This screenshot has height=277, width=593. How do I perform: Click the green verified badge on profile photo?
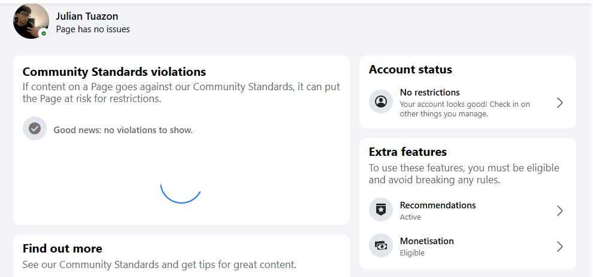(44, 33)
